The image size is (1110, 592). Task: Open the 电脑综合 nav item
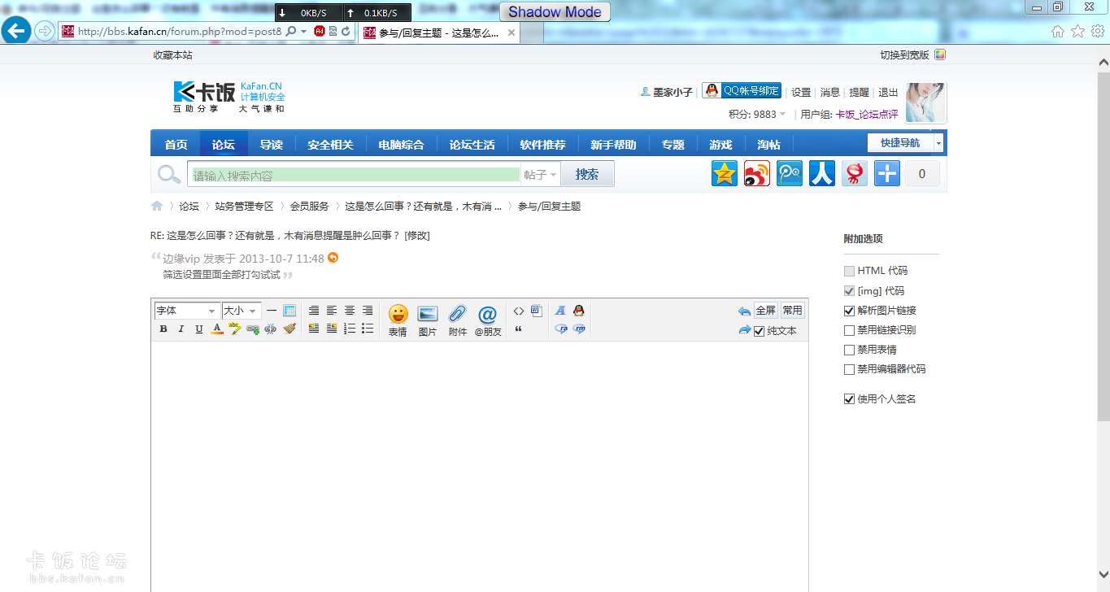click(x=401, y=145)
